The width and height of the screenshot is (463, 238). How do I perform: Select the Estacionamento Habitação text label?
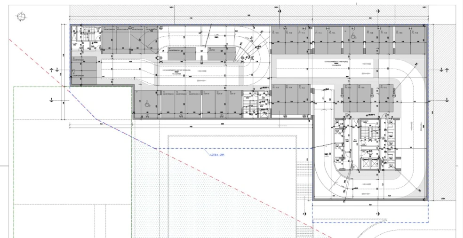click(x=337, y=63)
